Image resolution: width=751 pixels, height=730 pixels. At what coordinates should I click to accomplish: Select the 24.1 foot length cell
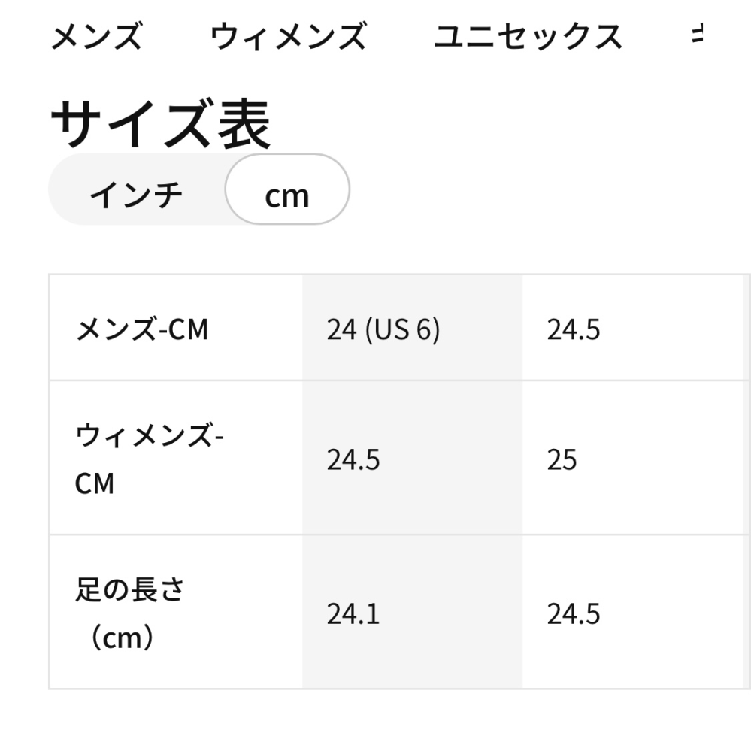pyautogui.click(x=353, y=613)
